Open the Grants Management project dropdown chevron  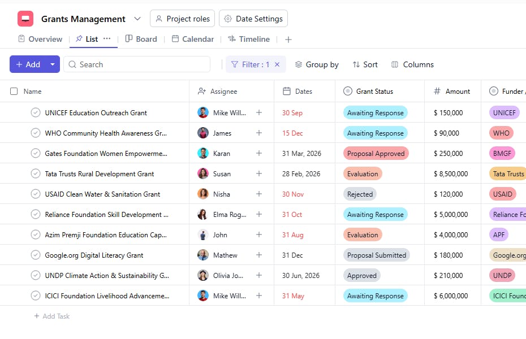(x=137, y=19)
